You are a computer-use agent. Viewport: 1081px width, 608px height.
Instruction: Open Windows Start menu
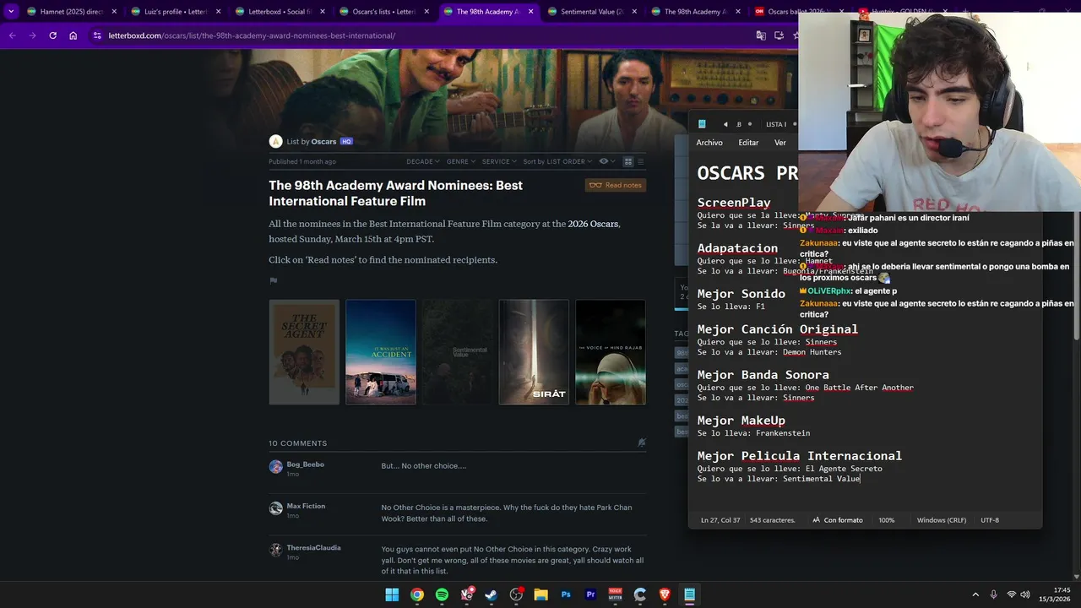[x=392, y=594]
